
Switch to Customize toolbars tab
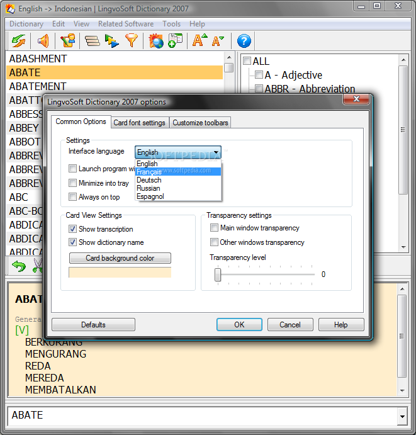point(200,123)
